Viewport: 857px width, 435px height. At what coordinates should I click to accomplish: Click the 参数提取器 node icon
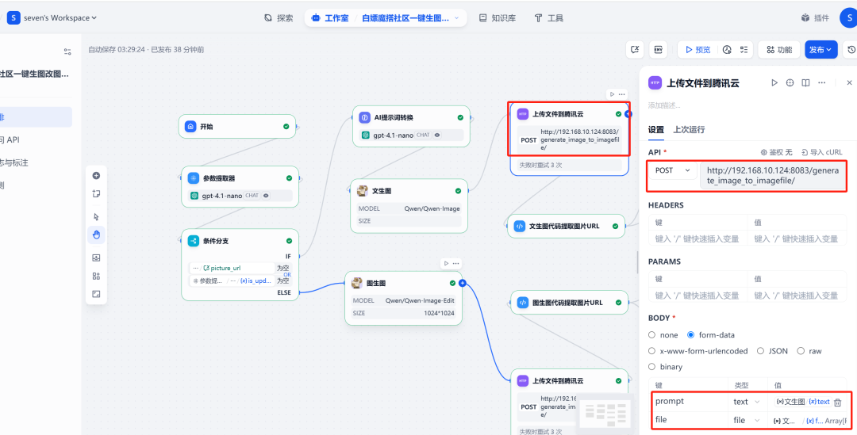[x=194, y=178]
